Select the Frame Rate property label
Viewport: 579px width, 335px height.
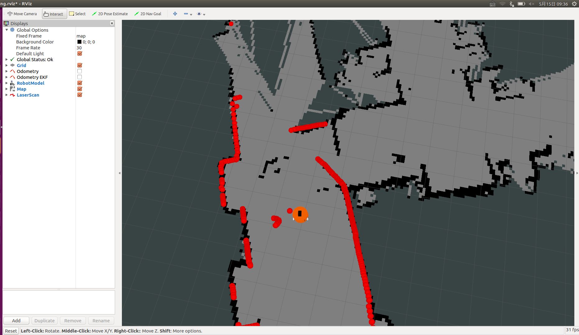(28, 48)
